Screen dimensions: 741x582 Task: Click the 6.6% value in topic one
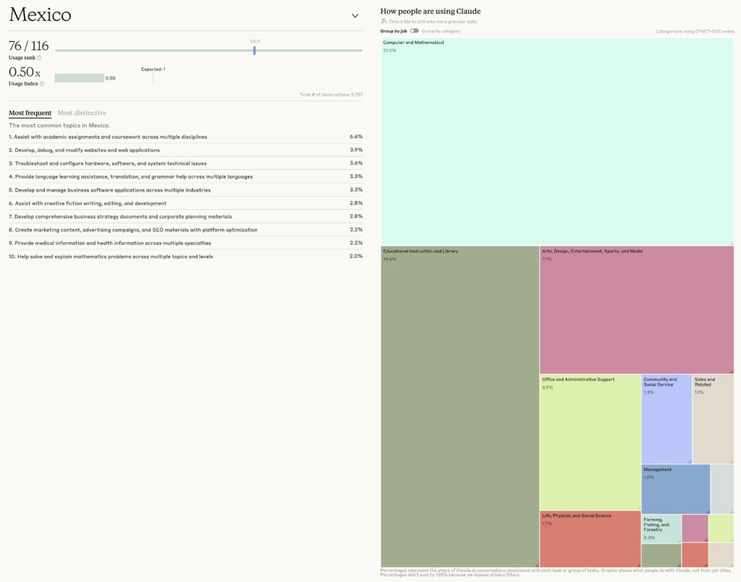(x=356, y=137)
